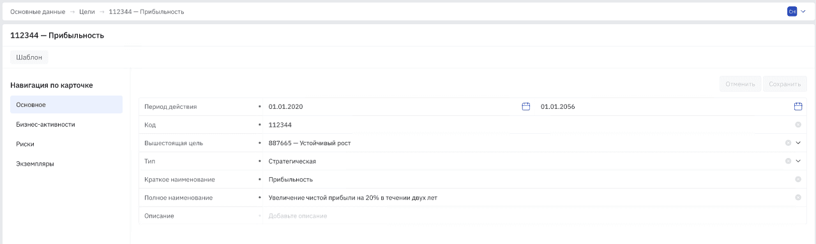816x244 pixels.
Task: Expand the Тип dropdown arrow
Action: (797, 161)
